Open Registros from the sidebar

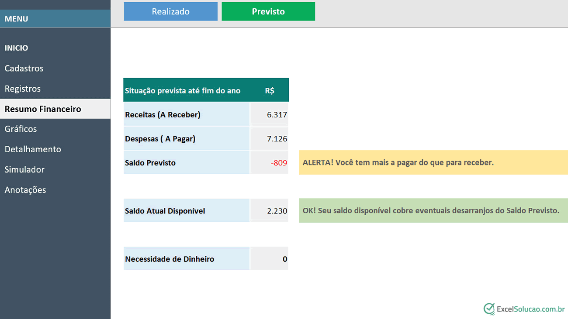click(x=23, y=89)
